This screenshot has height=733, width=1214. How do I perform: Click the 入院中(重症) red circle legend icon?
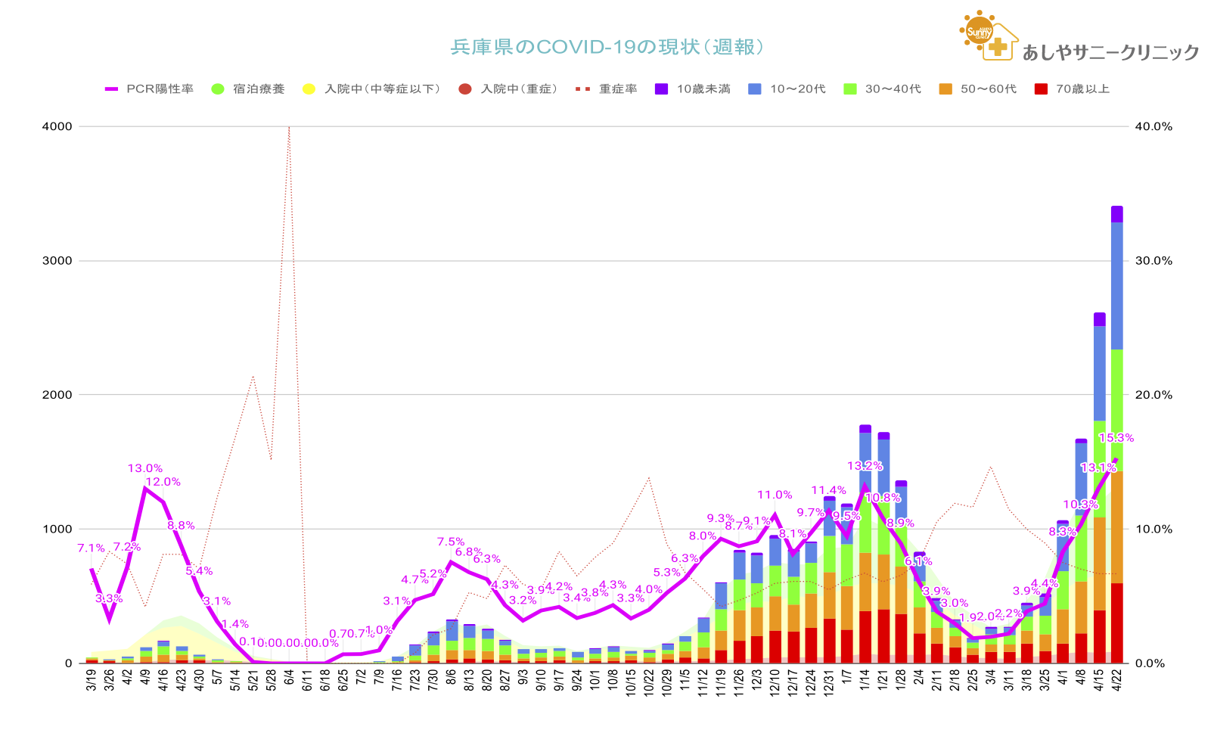coord(465,89)
